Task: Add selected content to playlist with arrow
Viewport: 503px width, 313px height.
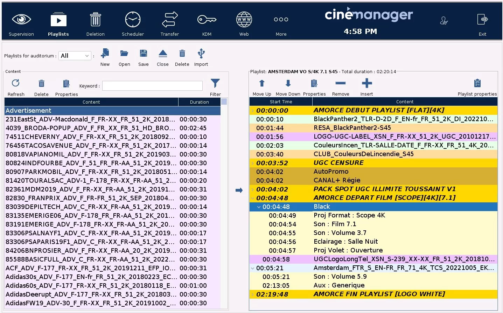Action: coord(239,190)
